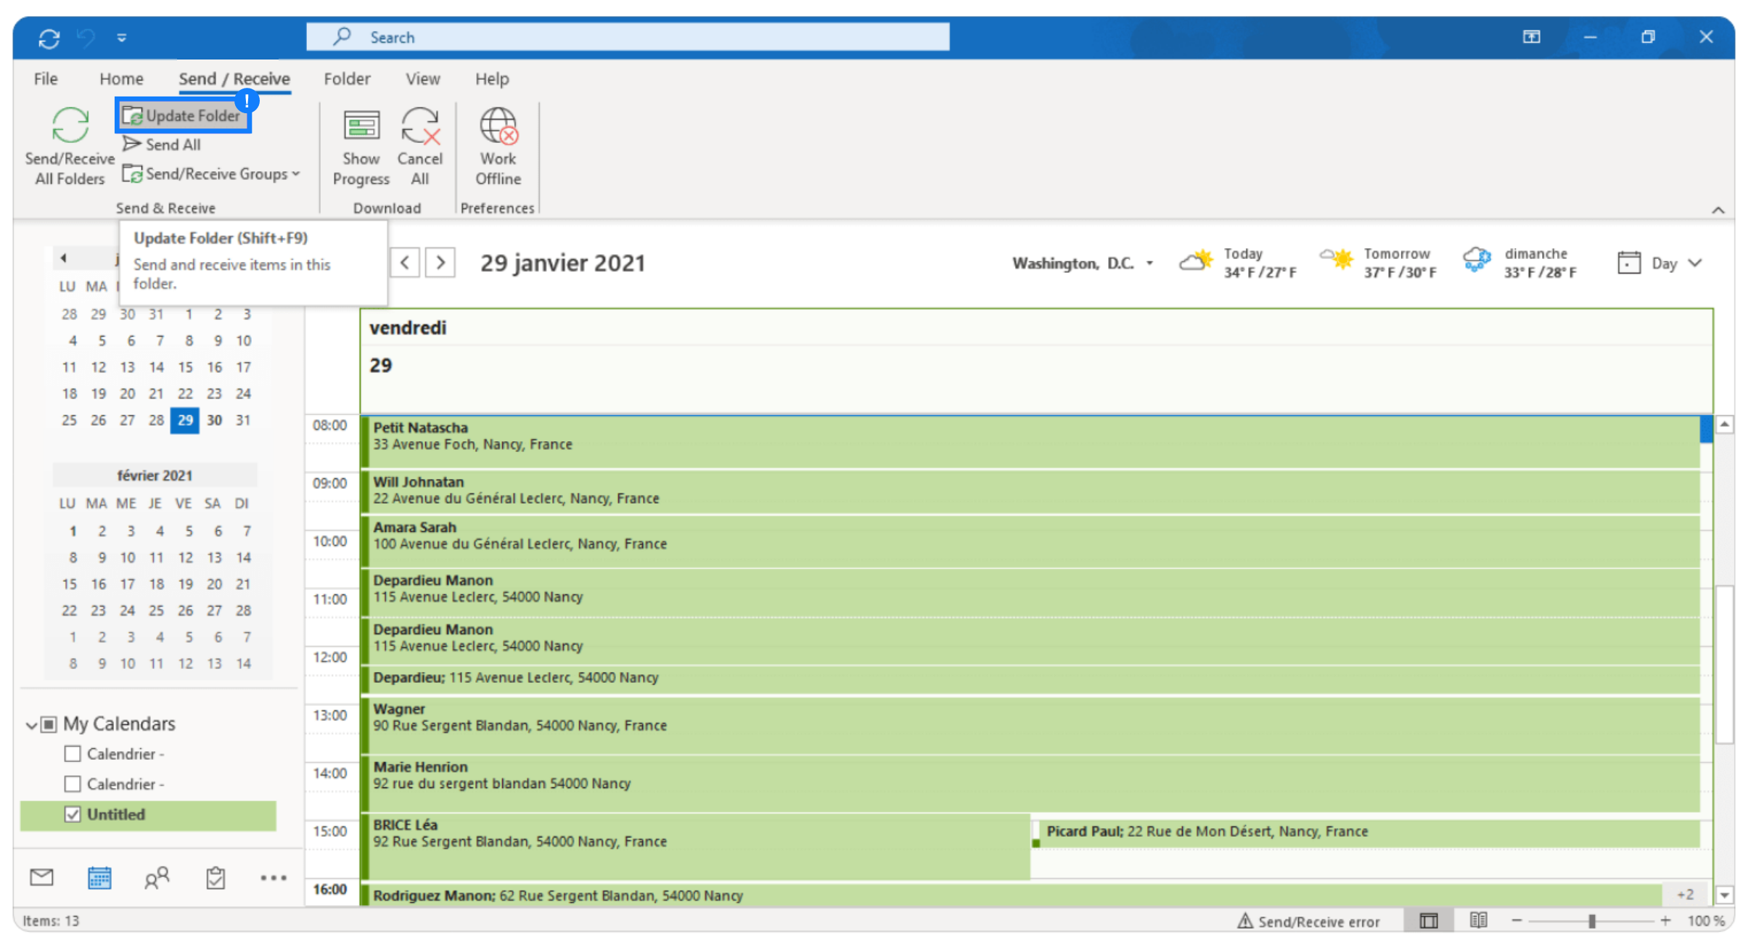The image size is (1748, 947).
Task: Check the second Calendrier checkbox
Action: pyautogui.click(x=73, y=784)
